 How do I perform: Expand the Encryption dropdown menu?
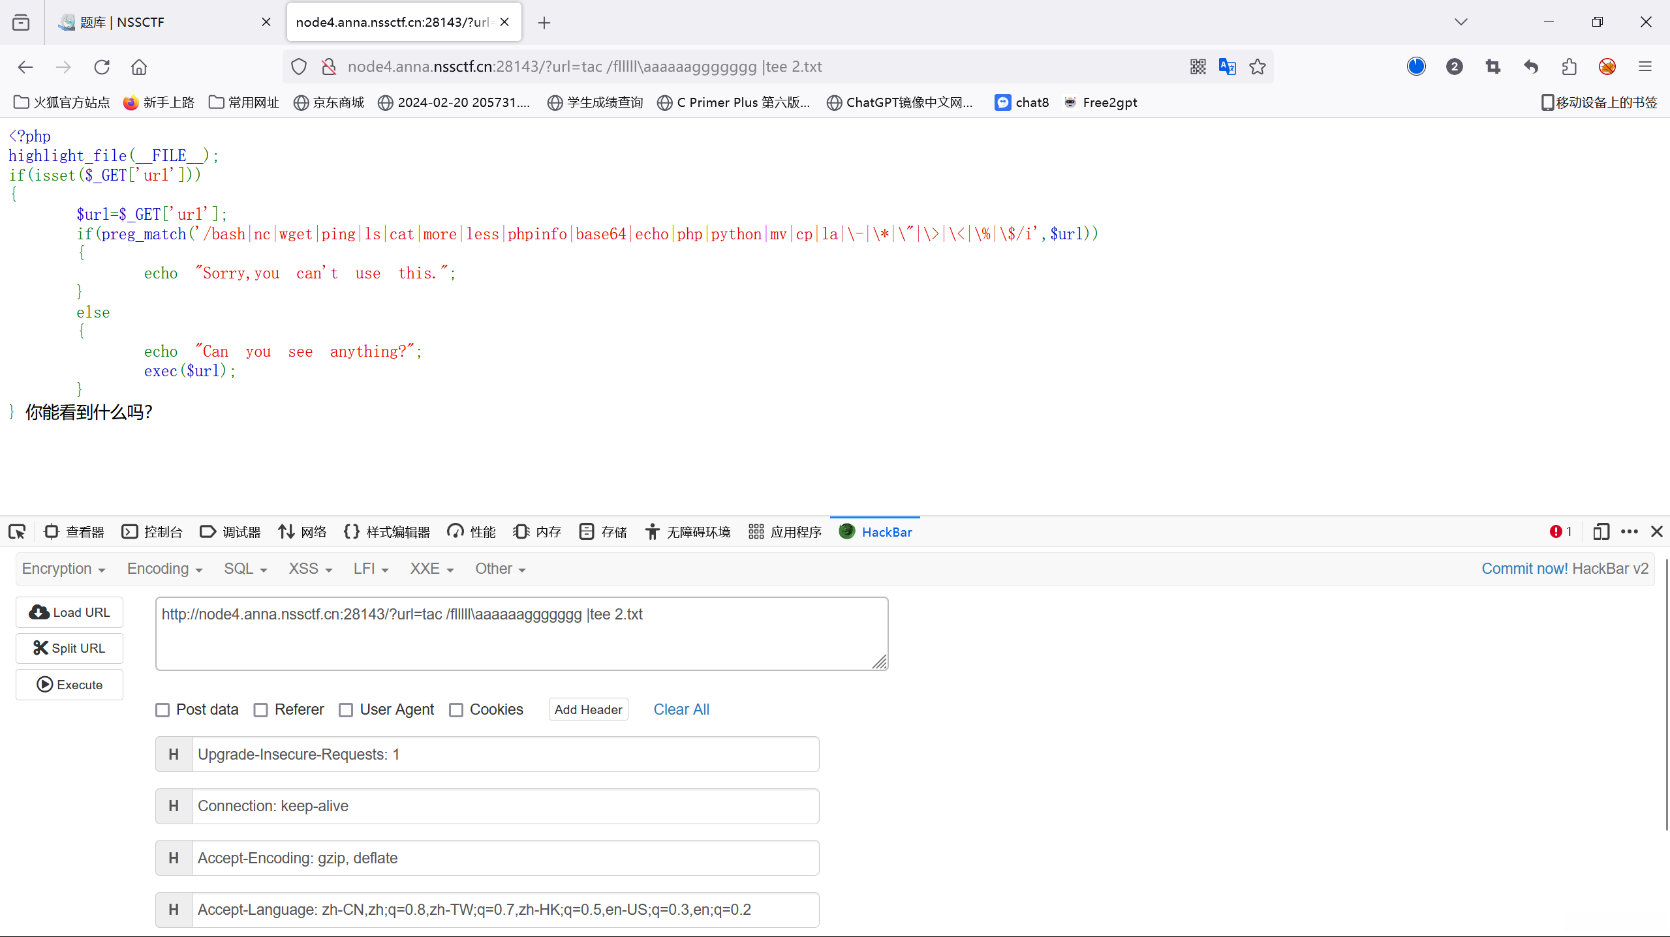[x=63, y=569]
